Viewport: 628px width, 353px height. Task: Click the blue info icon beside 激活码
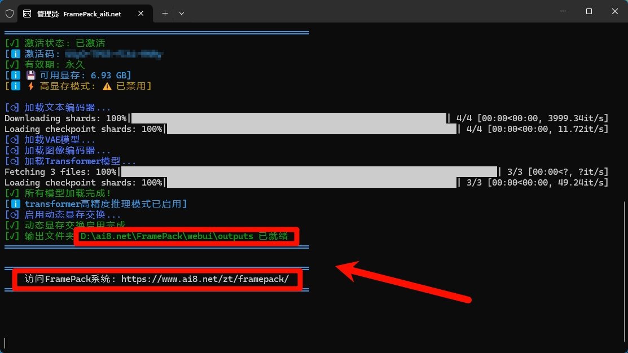pyautogui.click(x=16, y=54)
